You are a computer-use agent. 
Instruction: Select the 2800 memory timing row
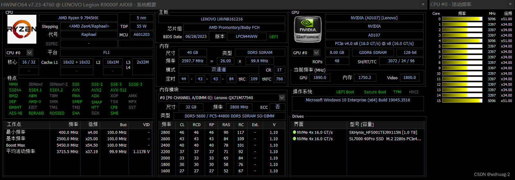point(222,132)
